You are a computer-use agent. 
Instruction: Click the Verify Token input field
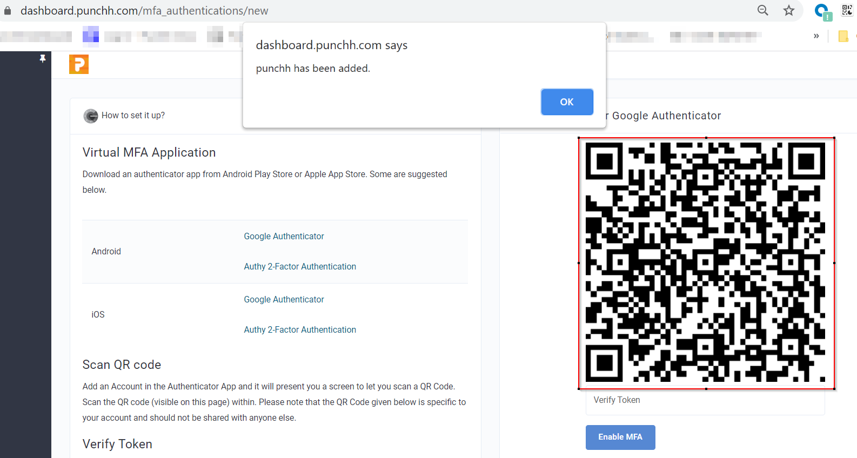click(705, 401)
